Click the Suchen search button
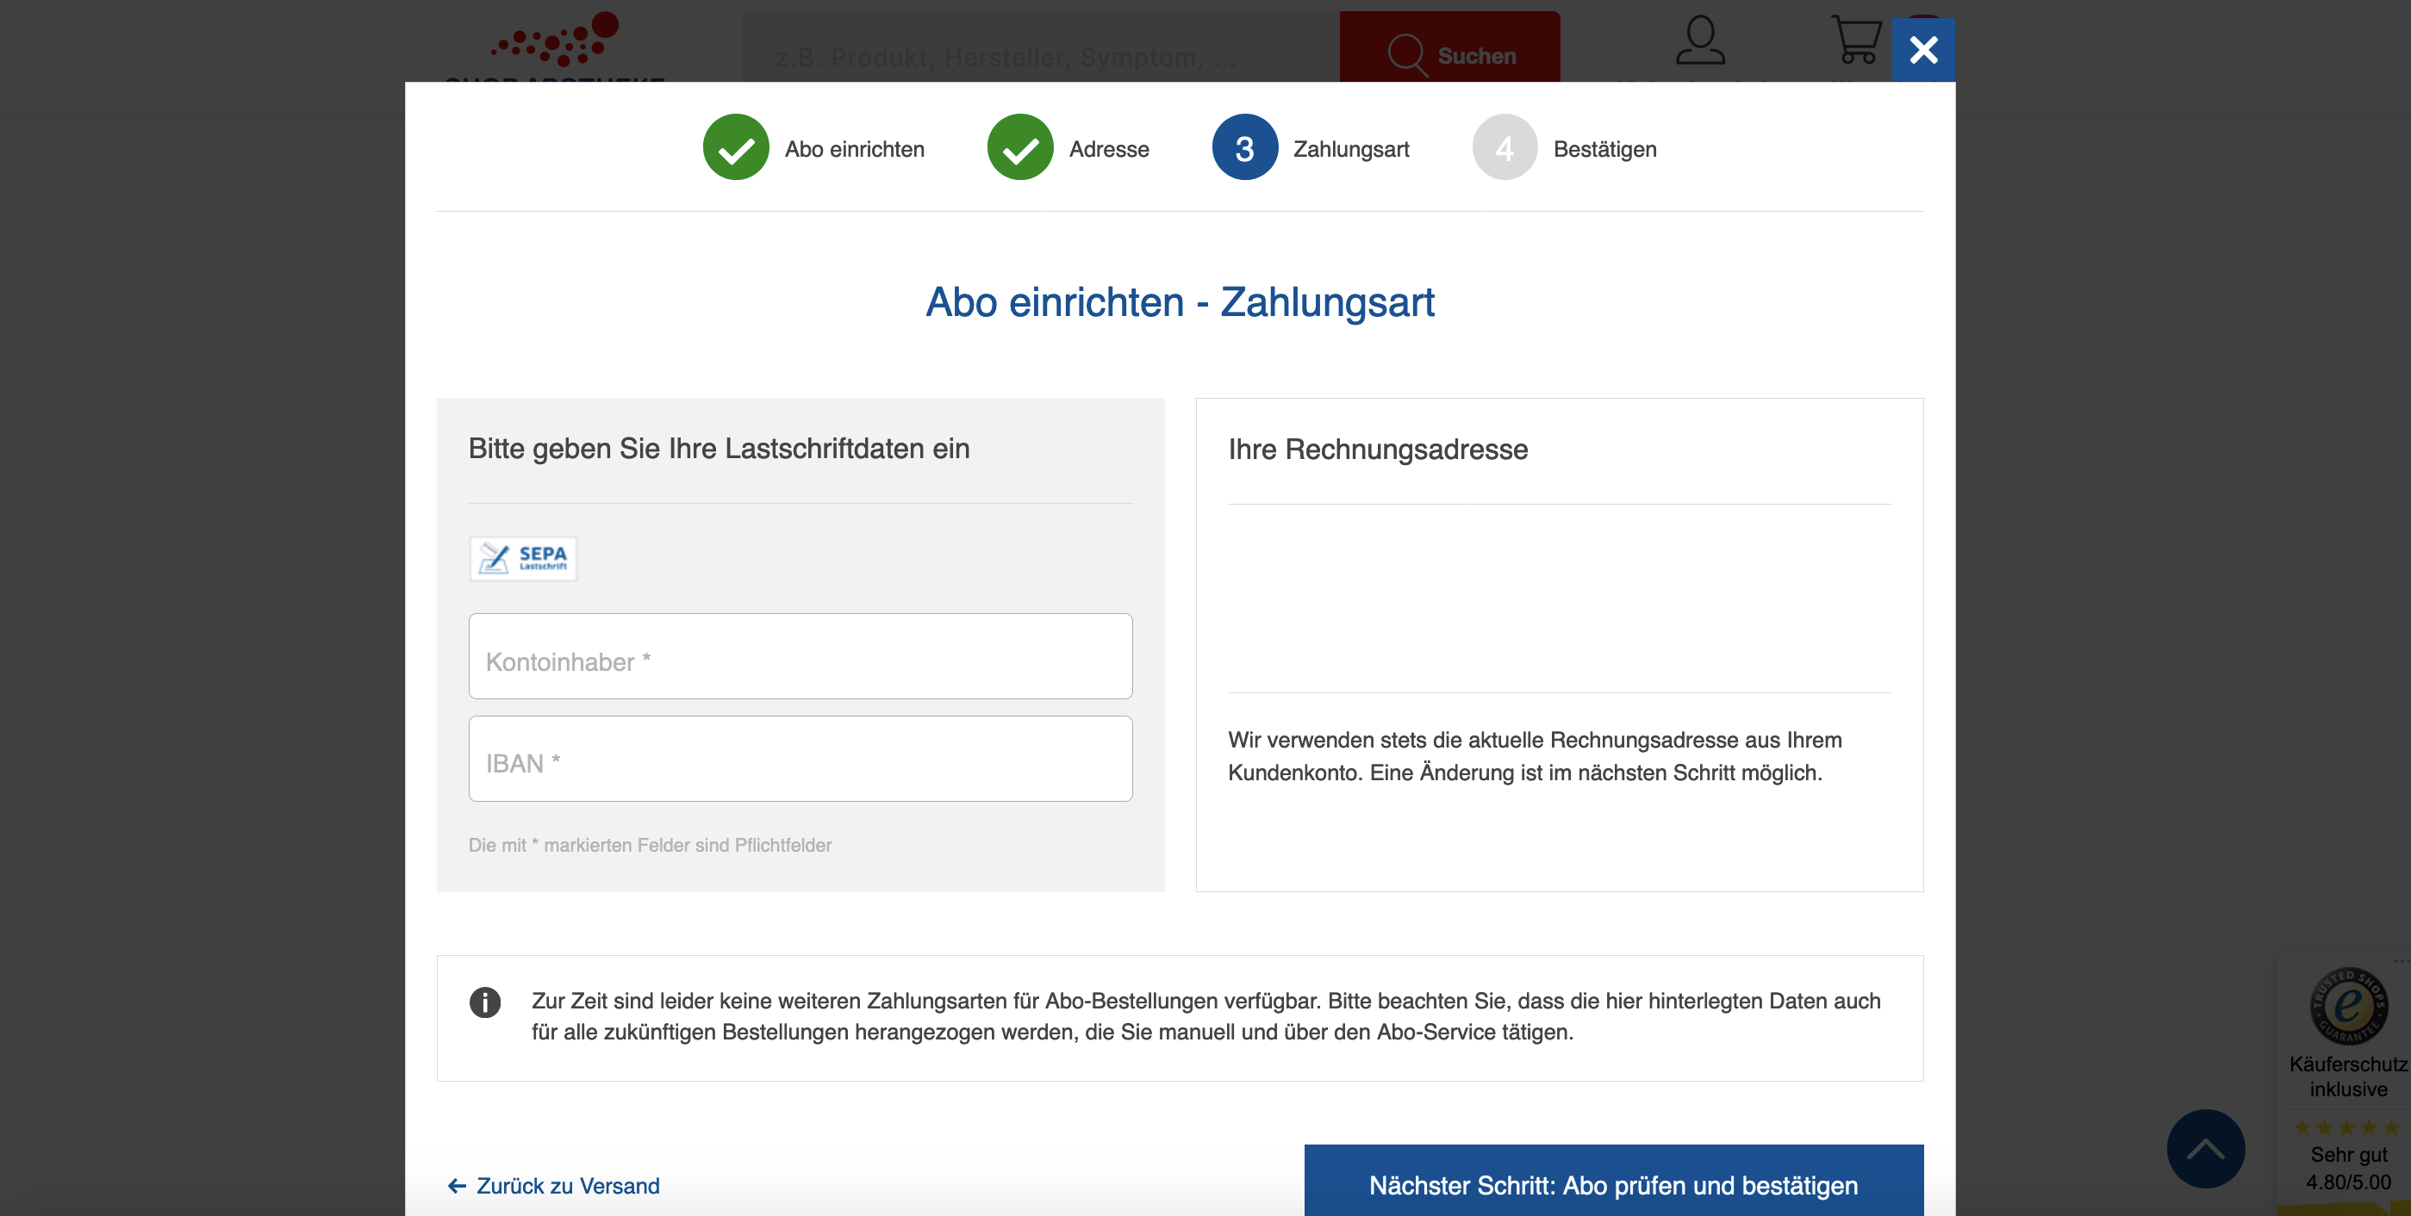2411x1216 pixels. pos(1448,54)
